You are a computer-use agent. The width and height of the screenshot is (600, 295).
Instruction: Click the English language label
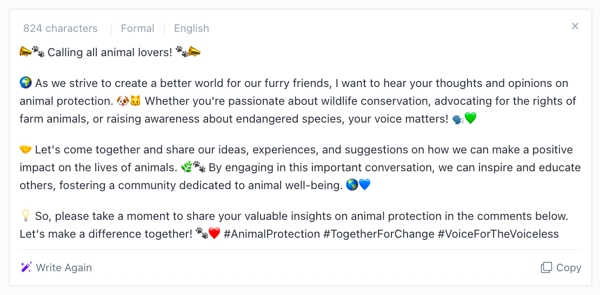[191, 29]
